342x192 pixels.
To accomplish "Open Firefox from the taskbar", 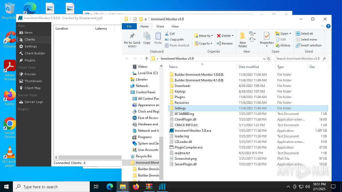I will click(x=136, y=187).
